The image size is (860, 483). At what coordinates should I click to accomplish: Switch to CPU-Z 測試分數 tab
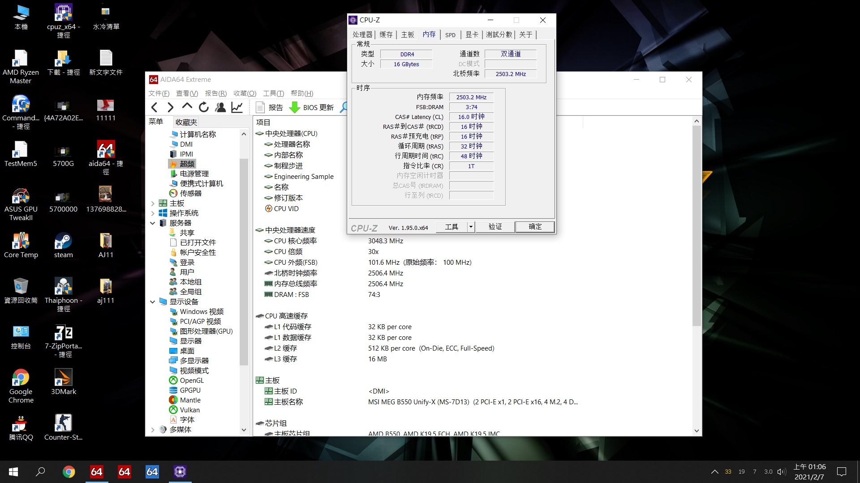tap(499, 34)
